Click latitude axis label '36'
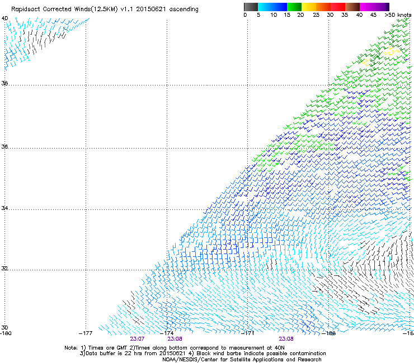The image size is (414, 363). pyautogui.click(x=4, y=146)
